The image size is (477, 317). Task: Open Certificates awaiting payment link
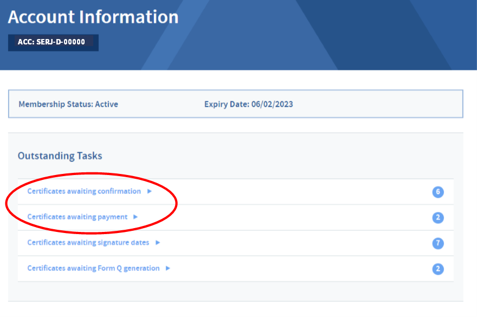[78, 217]
